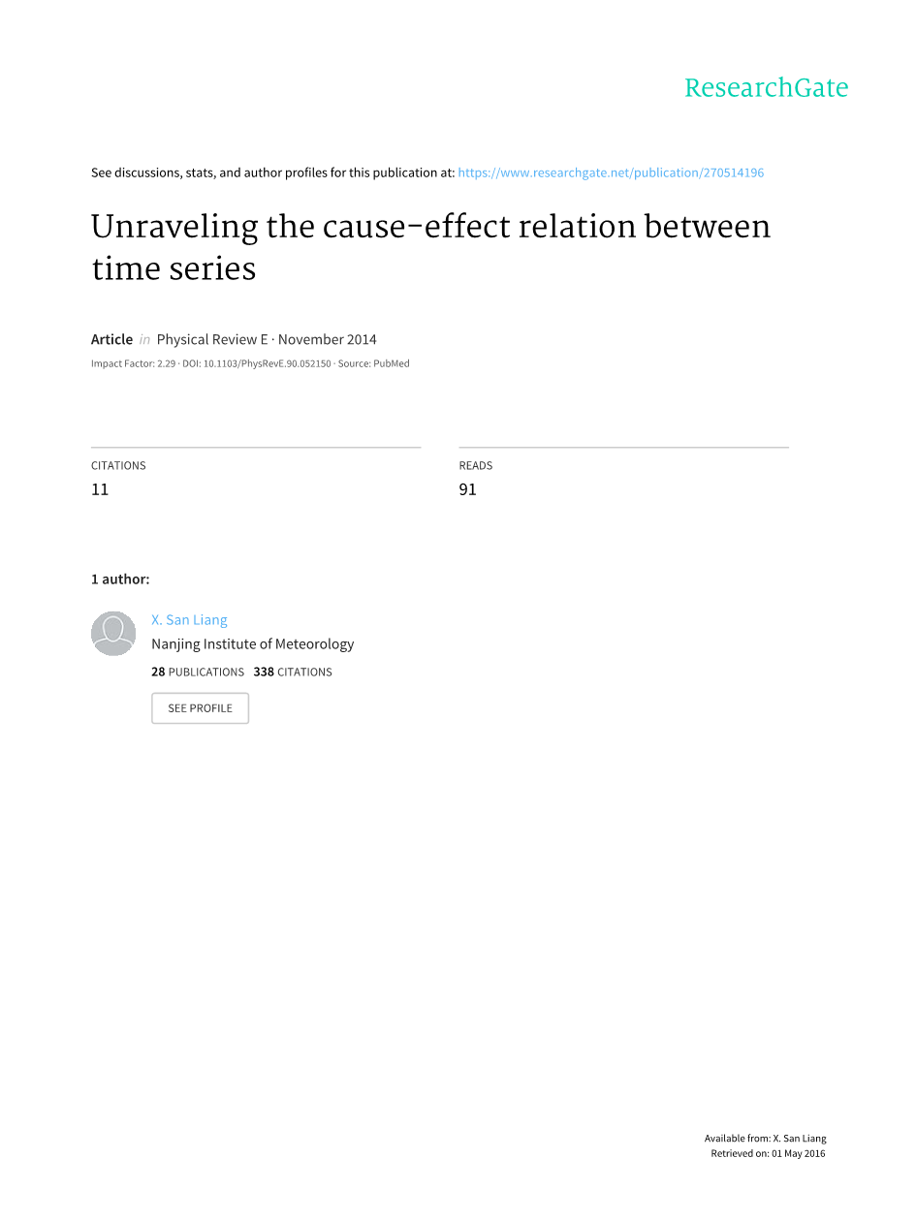The image size is (916, 1221).
Task: Click the Impact Factor 2.29 text
Action: (x=133, y=363)
